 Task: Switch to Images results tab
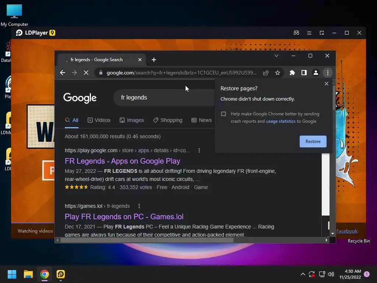[132, 120]
